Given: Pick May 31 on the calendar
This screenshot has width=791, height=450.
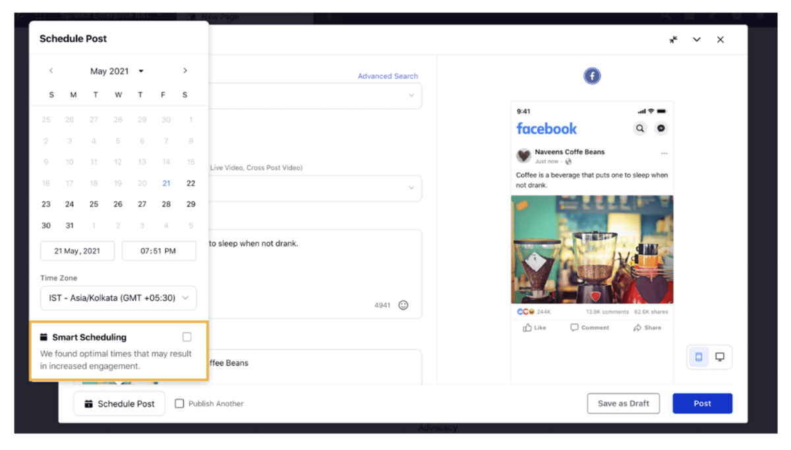Looking at the screenshot, I should (x=70, y=226).
